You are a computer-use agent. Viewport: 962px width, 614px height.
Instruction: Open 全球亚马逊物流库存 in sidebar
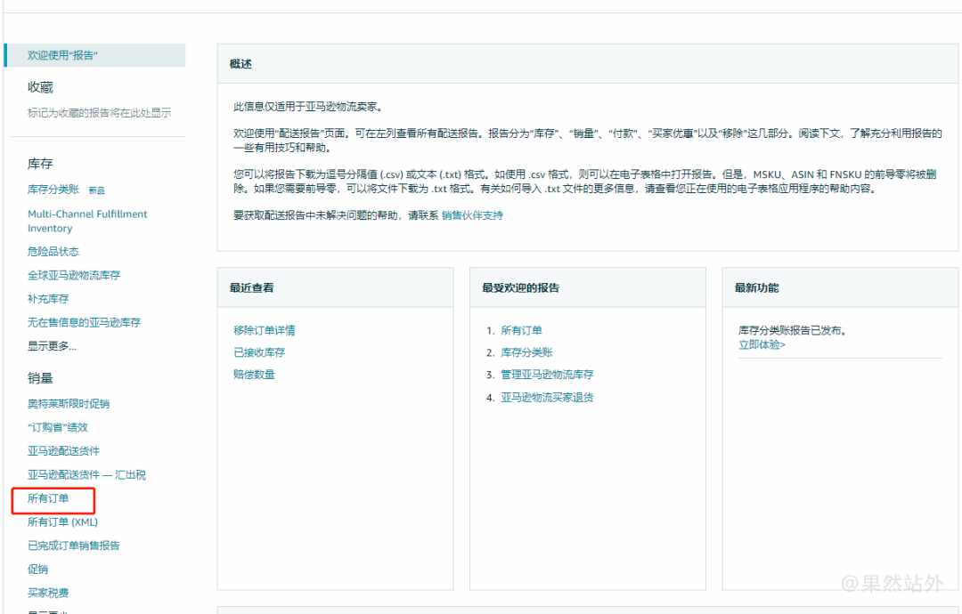point(74,275)
